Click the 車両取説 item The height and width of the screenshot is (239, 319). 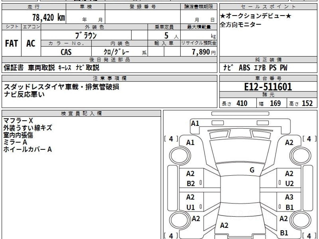coord(41,68)
